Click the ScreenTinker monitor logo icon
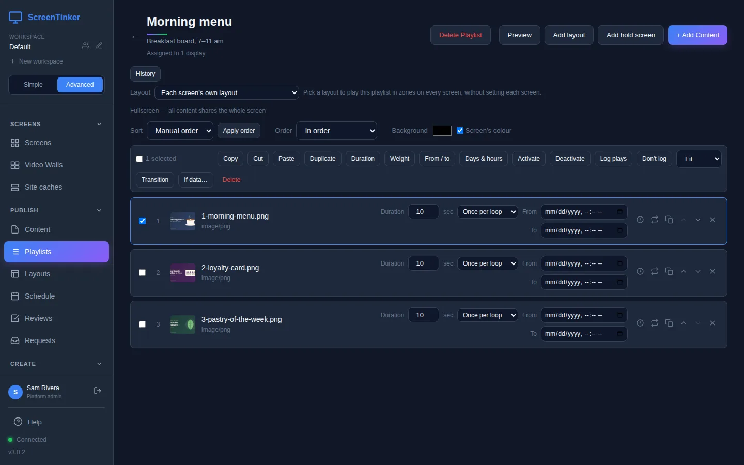This screenshot has height=465, width=744. pos(16,18)
